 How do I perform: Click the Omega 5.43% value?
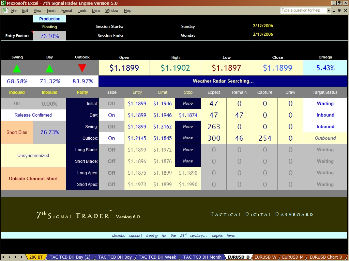[x=325, y=68]
